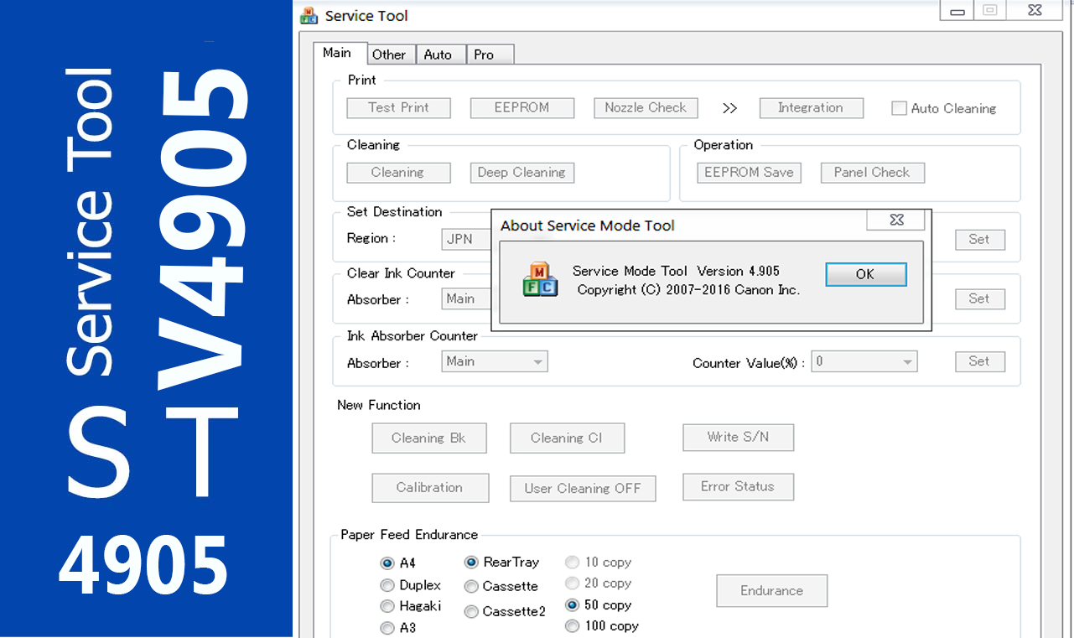Viewport: 1074px width, 638px height.
Task: Click the >> arrows next to Nozzle Check
Action: tap(730, 108)
